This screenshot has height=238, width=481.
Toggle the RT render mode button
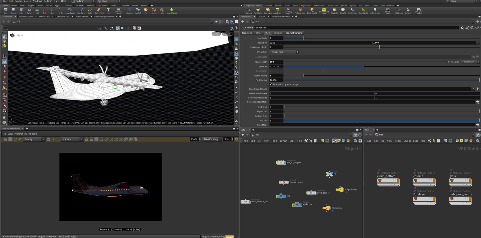coord(20,139)
